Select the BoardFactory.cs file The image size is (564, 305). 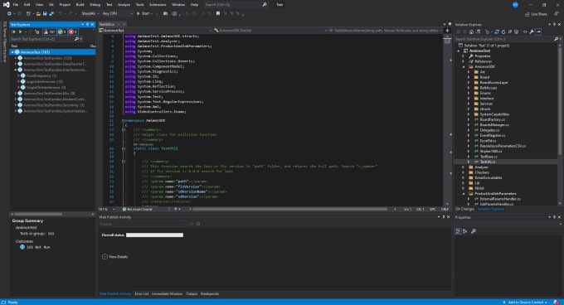coord(492,119)
